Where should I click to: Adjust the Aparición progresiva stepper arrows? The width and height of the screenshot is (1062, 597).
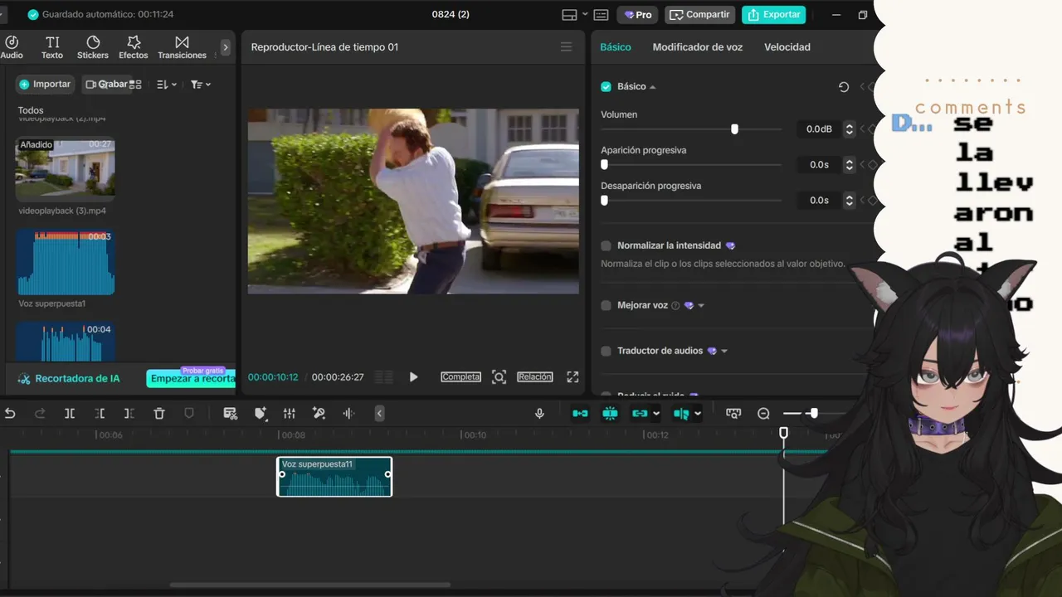point(849,165)
